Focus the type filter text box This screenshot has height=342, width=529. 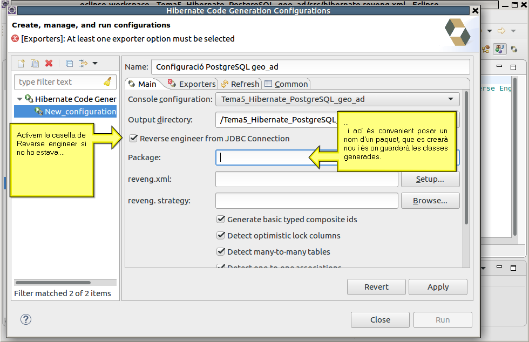pos(65,82)
